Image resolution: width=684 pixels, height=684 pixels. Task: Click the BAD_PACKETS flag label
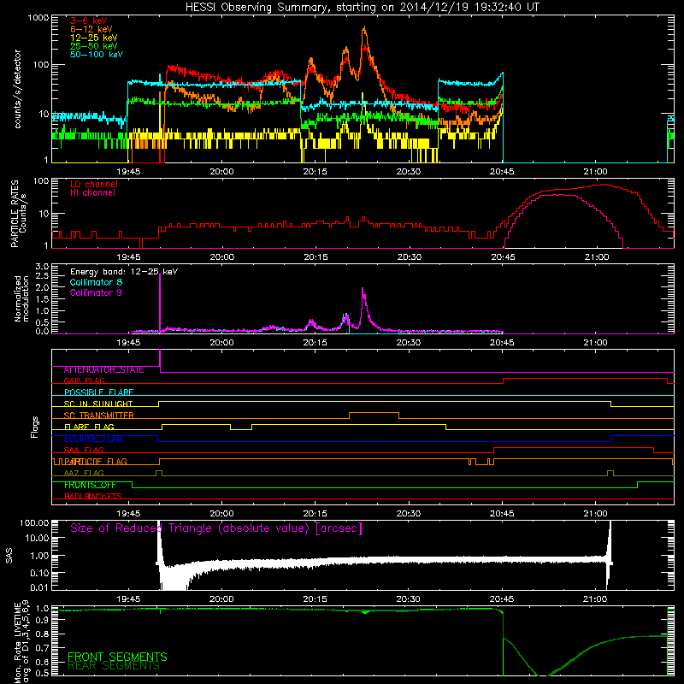pos(93,496)
